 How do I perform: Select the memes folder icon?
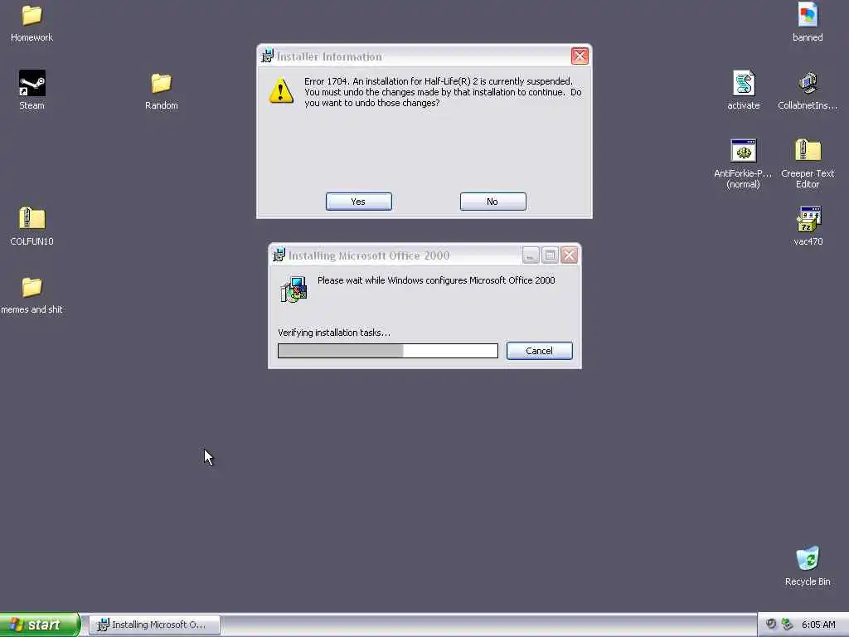click(x=32, y=287)
